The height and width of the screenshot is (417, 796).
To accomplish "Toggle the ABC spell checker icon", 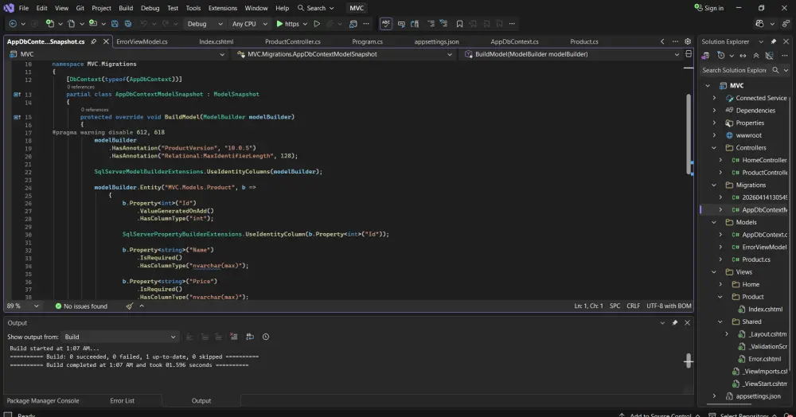I will (386, 24).
